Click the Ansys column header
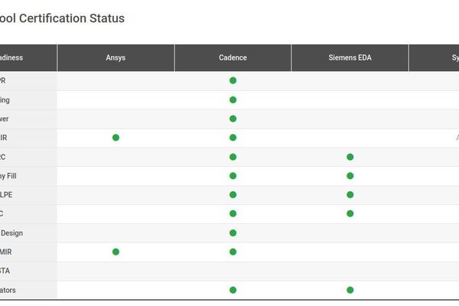The width and height of the screenshot is (459, 306). (x=116, y=58)
